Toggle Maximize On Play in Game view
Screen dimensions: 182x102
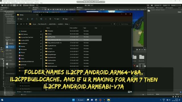124,10
